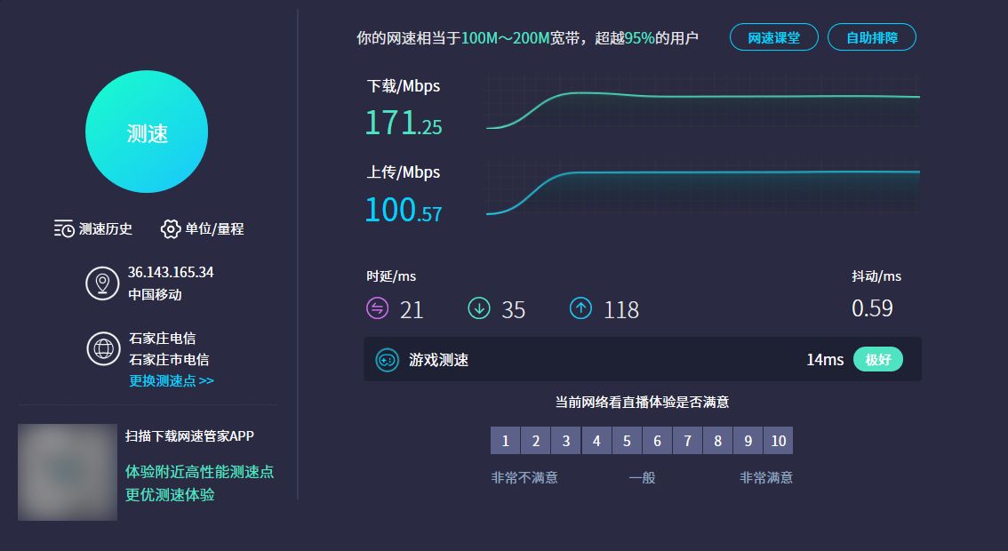Image resolution: width=1008 pixels, height=551 pixels.
Task: Click the globe icon beside 石家庄电信
Action: (x=103, y=348)
